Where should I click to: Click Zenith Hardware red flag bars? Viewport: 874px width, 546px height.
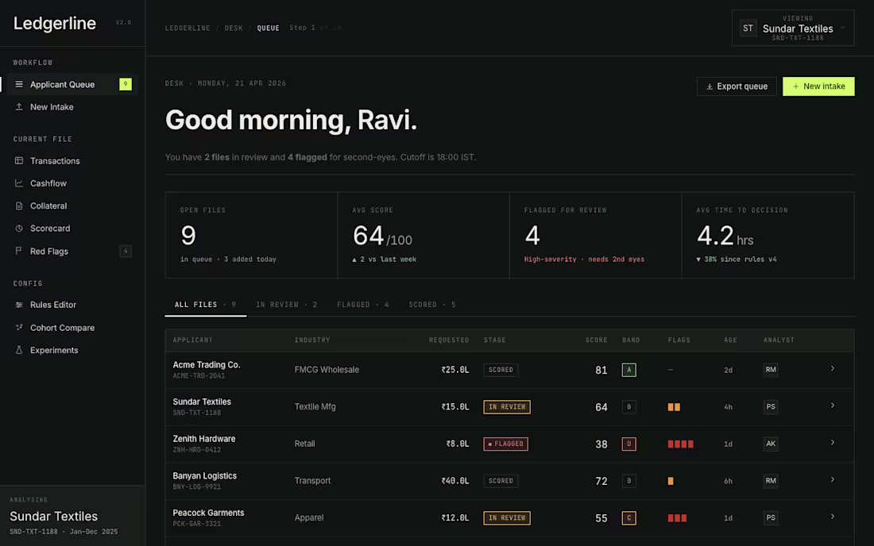tap(681, 444)
